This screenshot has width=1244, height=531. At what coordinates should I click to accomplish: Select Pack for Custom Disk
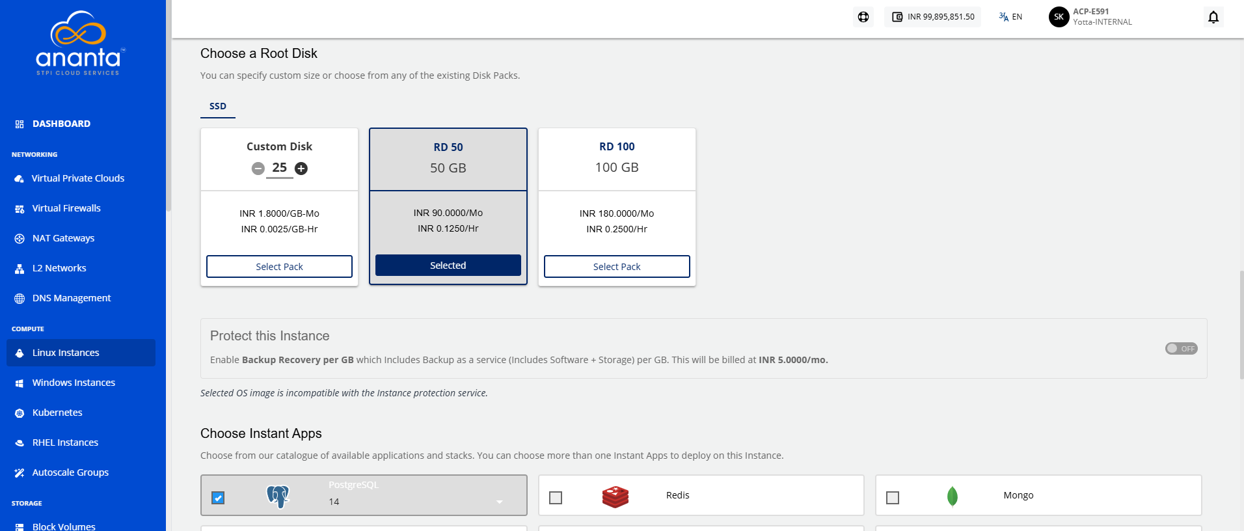(279, 267)
